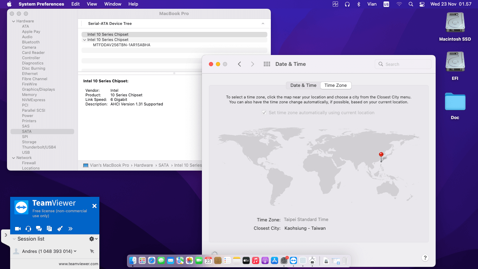Viewport: 478px width, 269px height.
Task: Click the remote control arrow beside Andres
Action: pyautogui.click(x=92, y=251)
